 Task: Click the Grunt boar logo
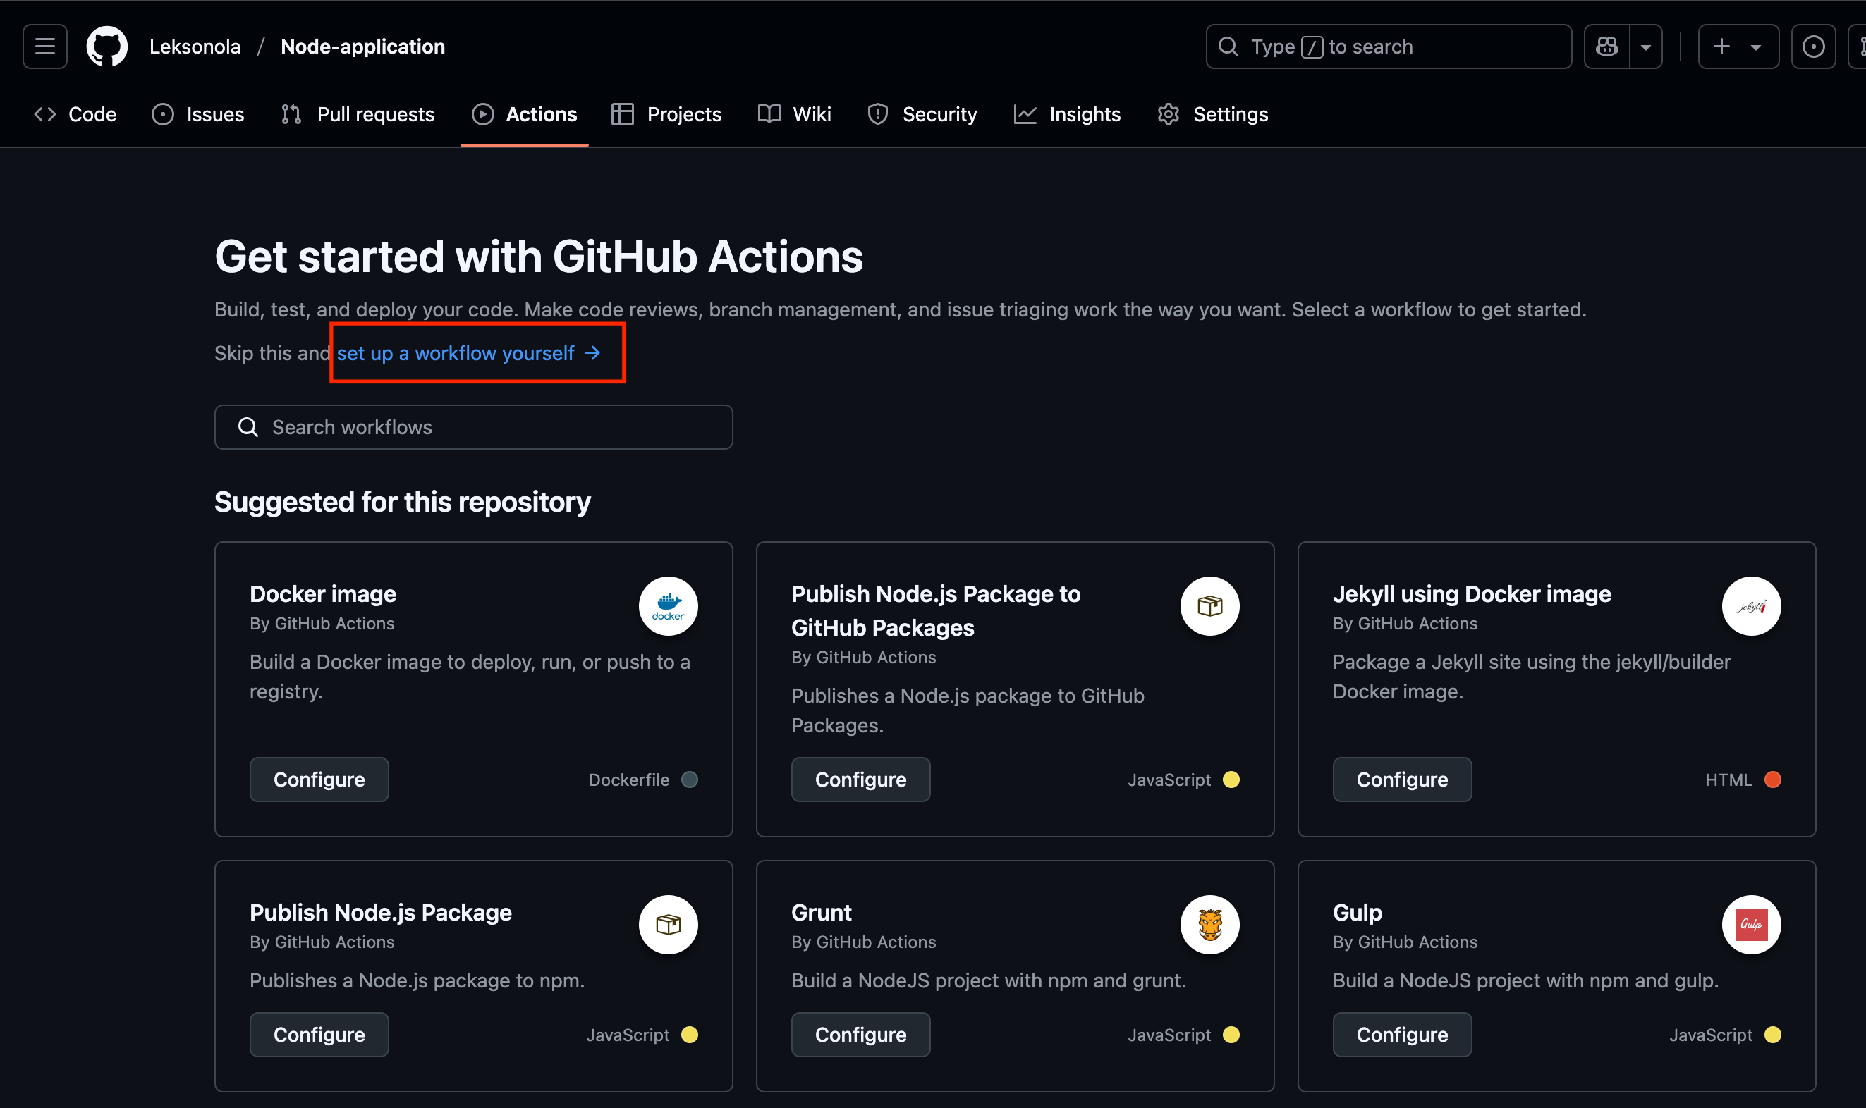click(1209, 925)
